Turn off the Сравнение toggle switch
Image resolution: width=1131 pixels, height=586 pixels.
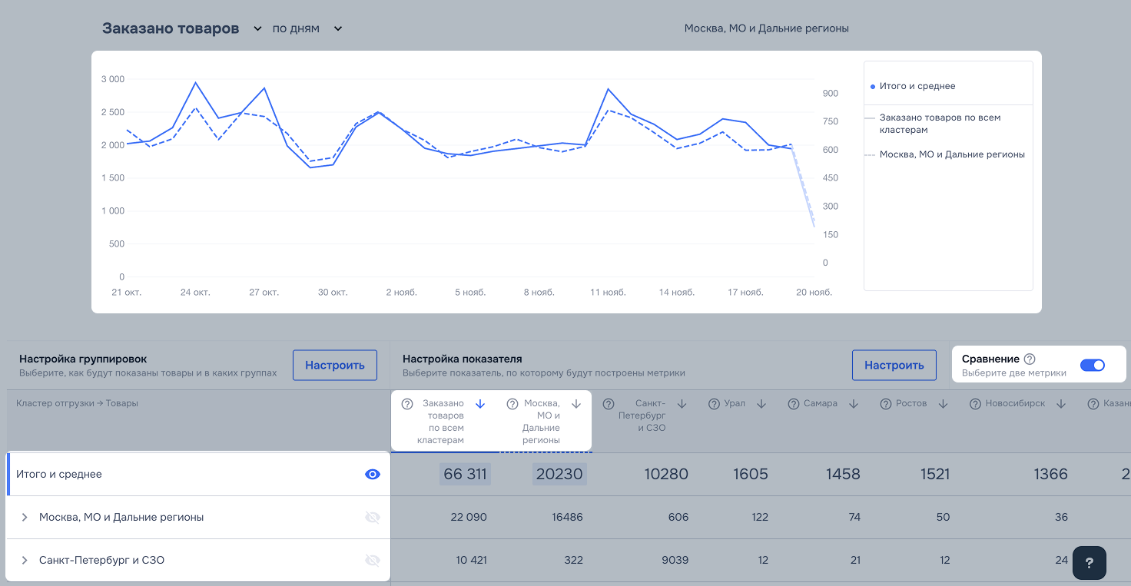[x=1092, y=366]
